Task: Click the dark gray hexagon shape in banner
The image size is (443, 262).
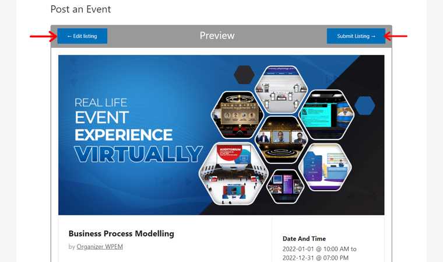Action: (244, 75)
